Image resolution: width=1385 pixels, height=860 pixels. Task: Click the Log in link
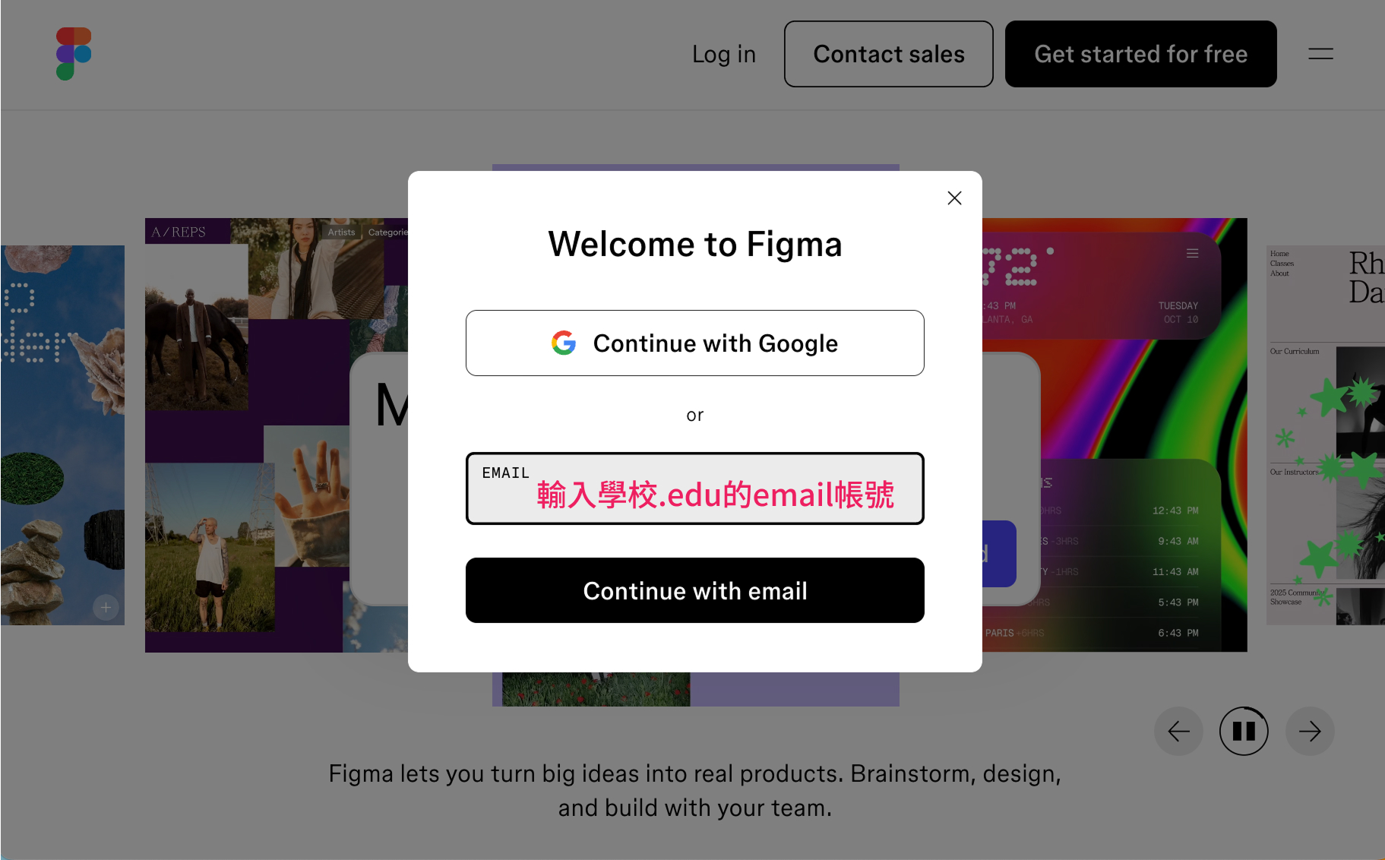coord(723,54)
